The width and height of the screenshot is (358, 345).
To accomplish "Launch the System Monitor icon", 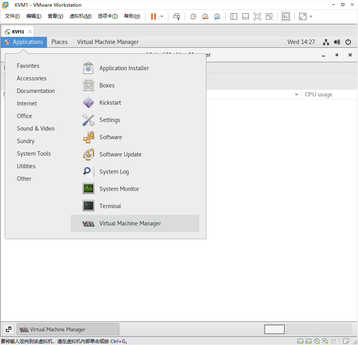I will 89,189.
